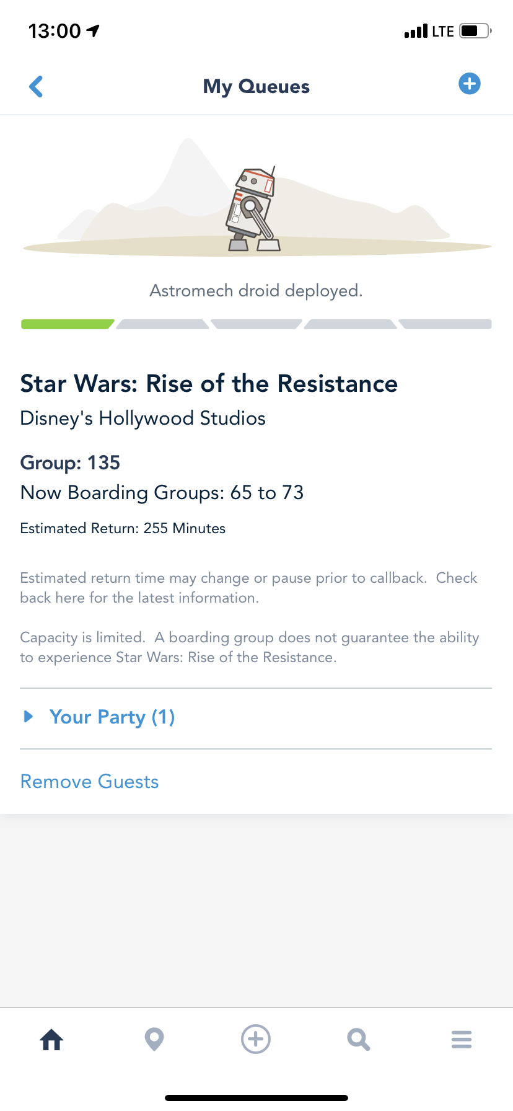The height and width of the screenshot is (1111, 513).
Task: Tap the green first progress segment
Action: [67, 324]
